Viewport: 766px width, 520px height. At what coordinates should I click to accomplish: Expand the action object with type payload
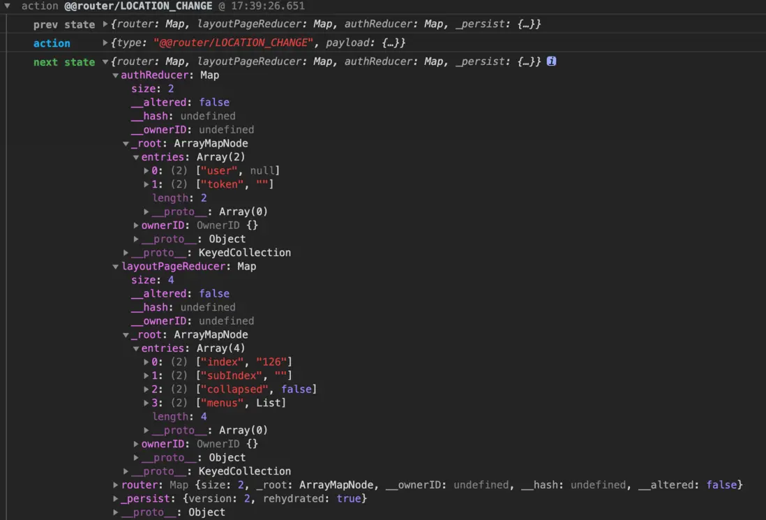click(x=105, y=43)
